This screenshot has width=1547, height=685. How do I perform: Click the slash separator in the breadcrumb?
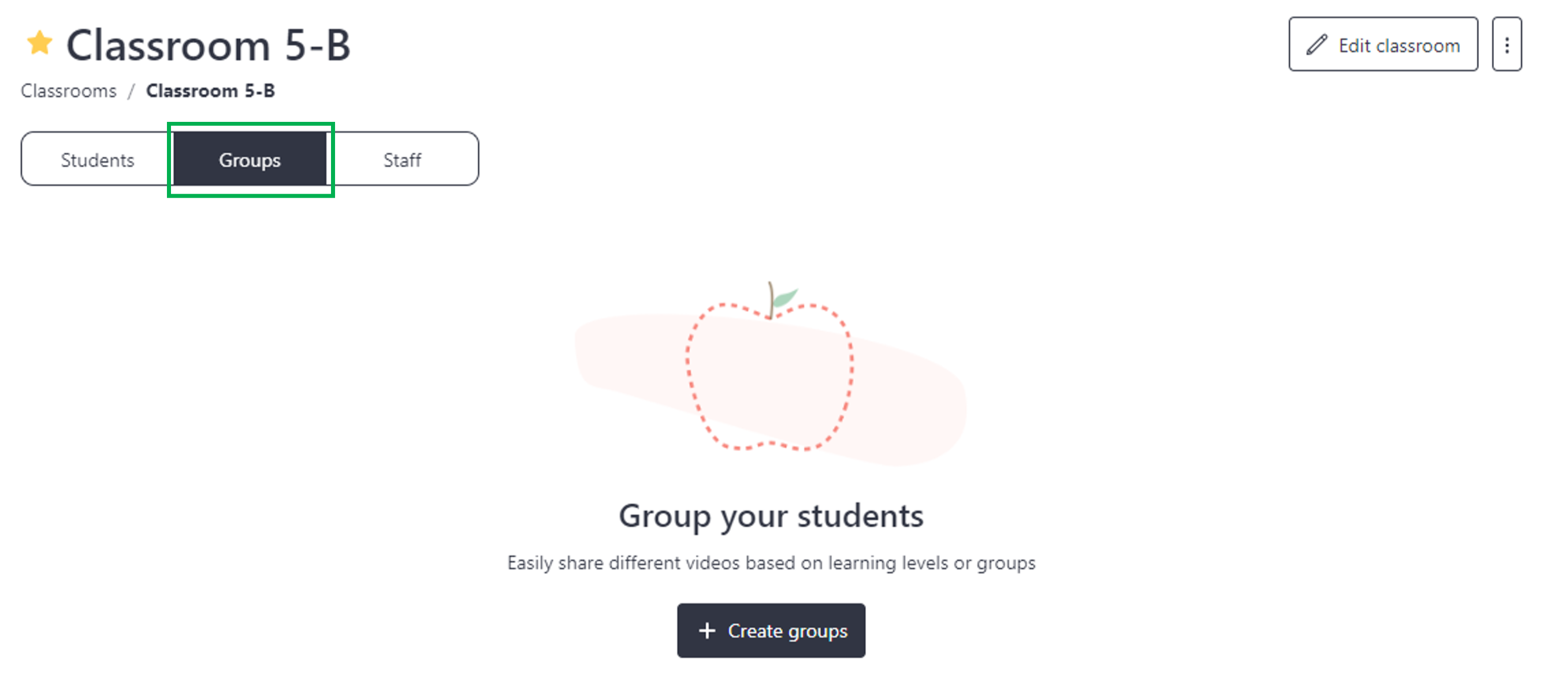tap(131, 91)
